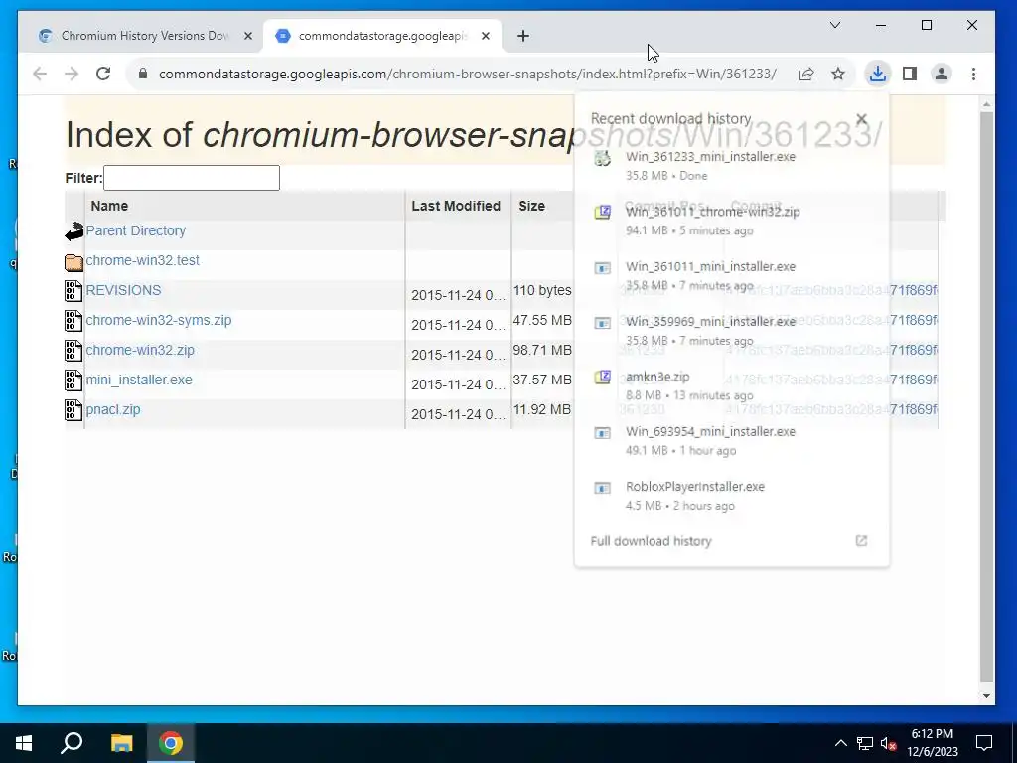Show hidden system tray icons
Viewport: 1017px width, 763px height.
click(840, 743)
